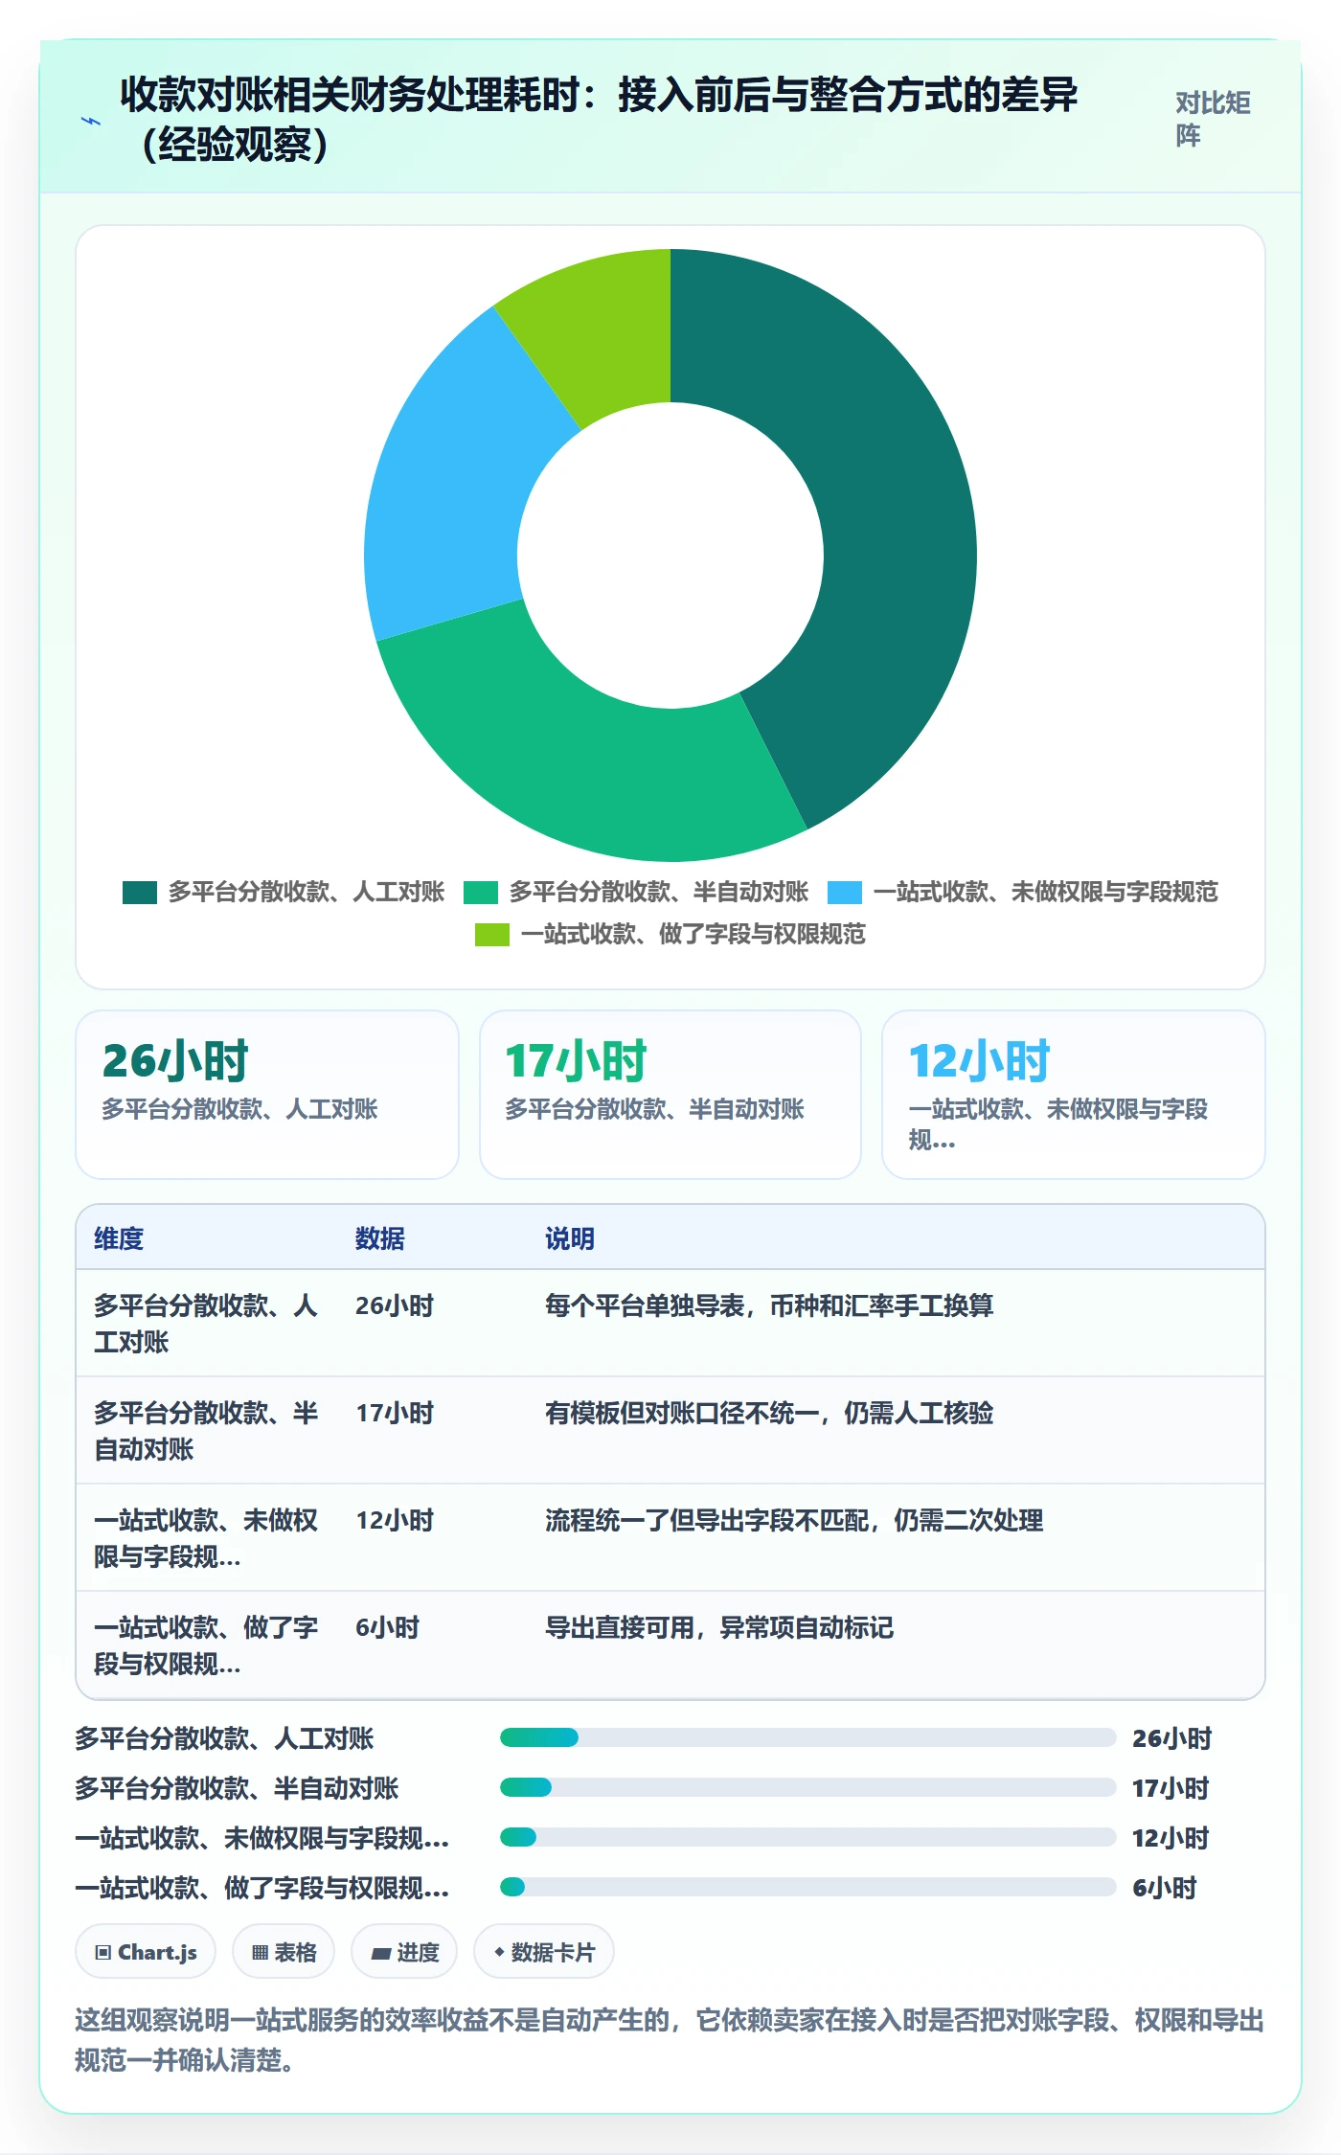
Task: Click the 26小时 cell in the table
Action: click(395, 1305)
